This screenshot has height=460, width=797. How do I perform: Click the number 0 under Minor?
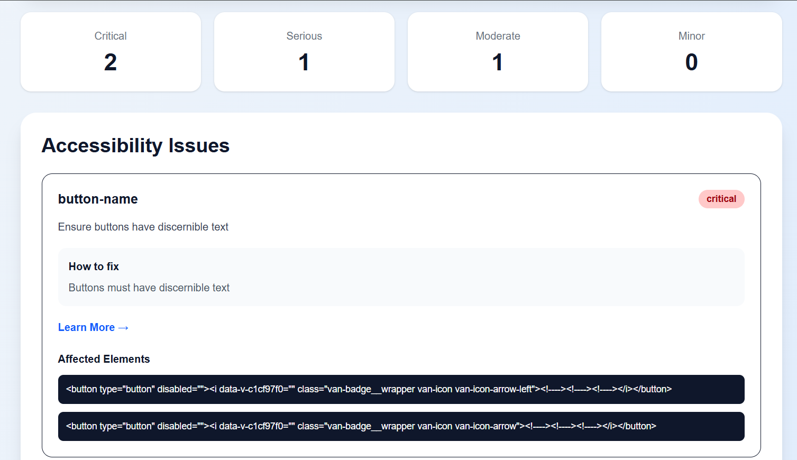[691, 62]
